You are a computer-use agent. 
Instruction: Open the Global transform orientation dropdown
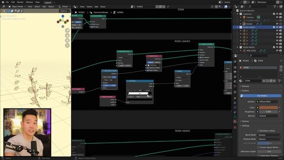point(64,7)
